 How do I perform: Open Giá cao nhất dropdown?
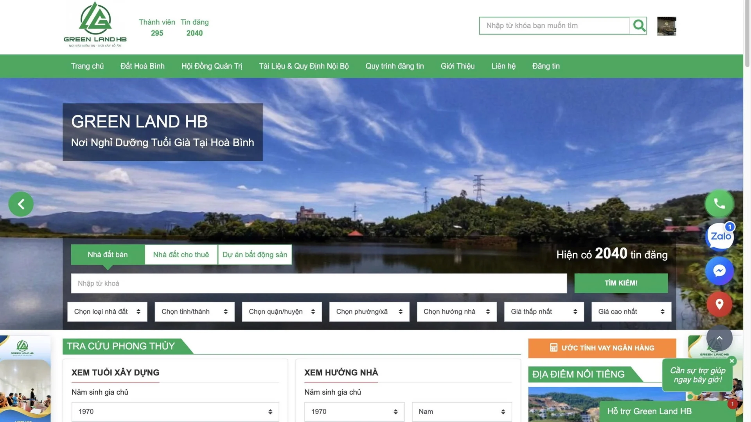pyautogui.click(x=631, y=312)
